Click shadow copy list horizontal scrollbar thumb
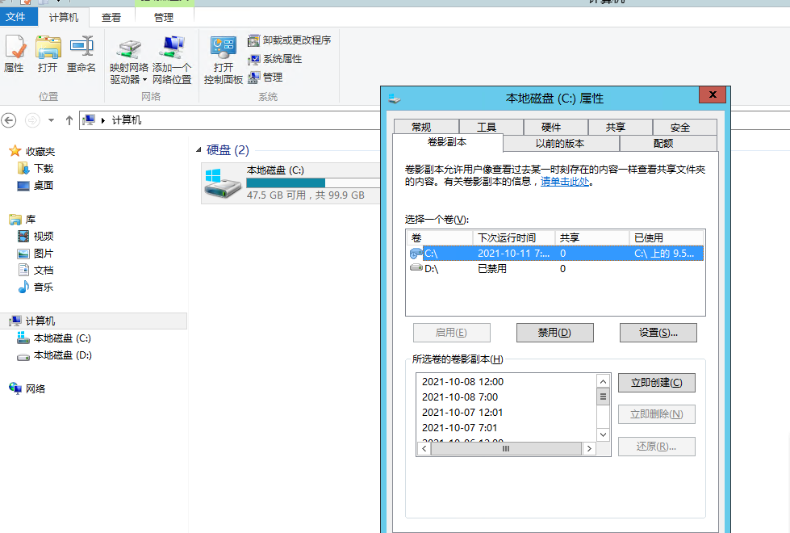The height and width of the screenshot is (533, 790). (x=506, y=448)
